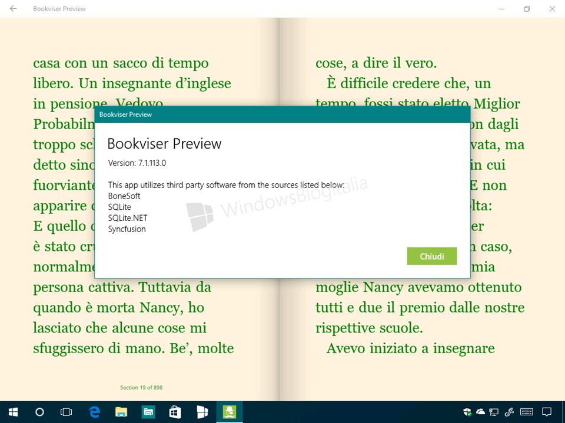Click the line 'lasciato che alcune cose mi'
Screen dimensions: 565x423
[x=120, y=328]
